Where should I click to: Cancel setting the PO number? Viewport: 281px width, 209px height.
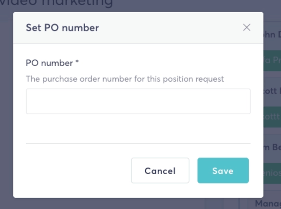pyautogui.click(x=160, y=170)
